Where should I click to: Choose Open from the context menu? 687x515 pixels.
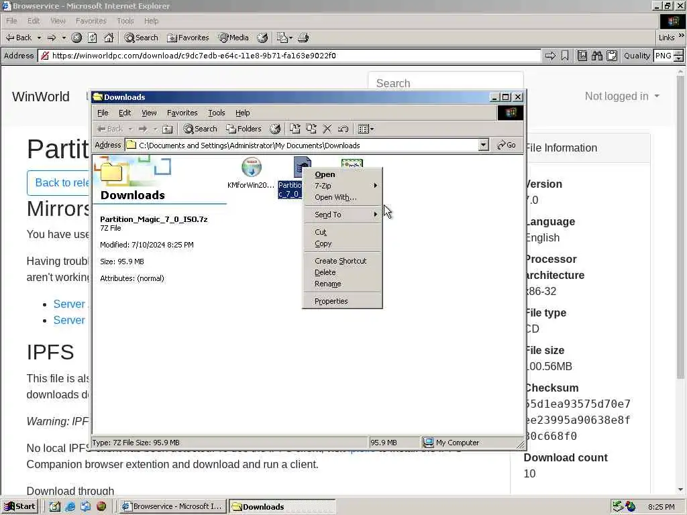(343, 174)
